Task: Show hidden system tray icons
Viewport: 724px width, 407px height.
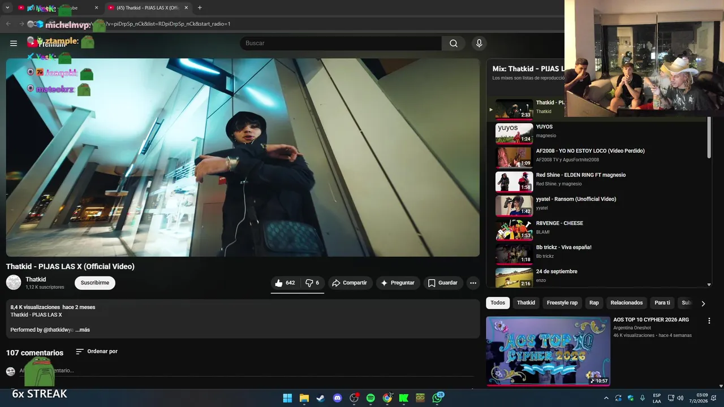Action: (606, 398)
